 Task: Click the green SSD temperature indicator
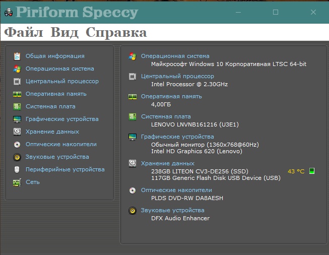[312, 171]
